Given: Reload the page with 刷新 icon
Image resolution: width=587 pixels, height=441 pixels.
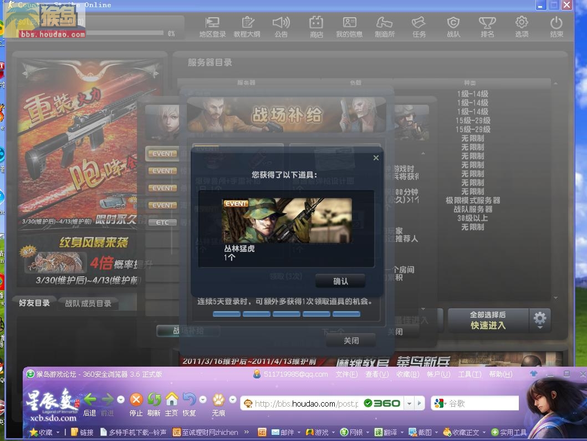Looking at the screenshot, I should coord(154,399).
